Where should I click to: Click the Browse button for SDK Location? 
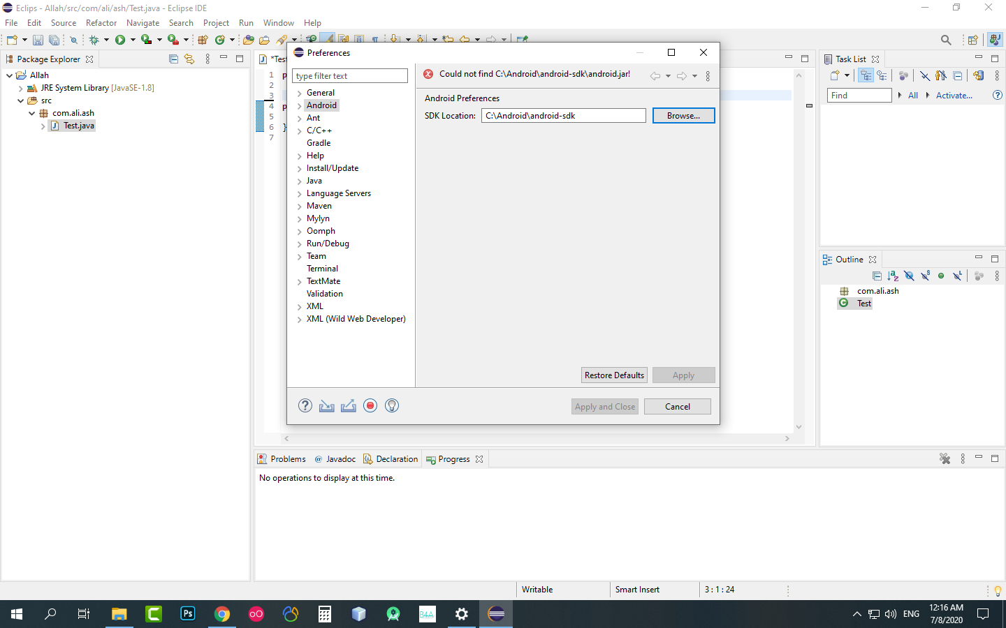click(x=683, y=115)
